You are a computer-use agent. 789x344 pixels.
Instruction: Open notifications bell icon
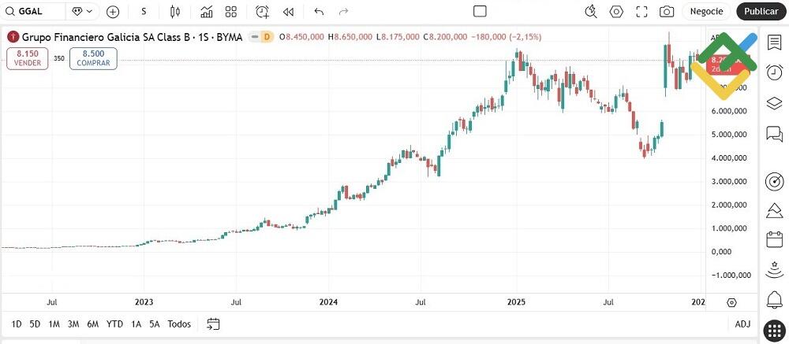775,300
